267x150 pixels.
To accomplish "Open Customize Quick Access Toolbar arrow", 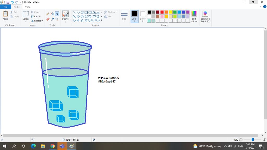I will point(20,2).
